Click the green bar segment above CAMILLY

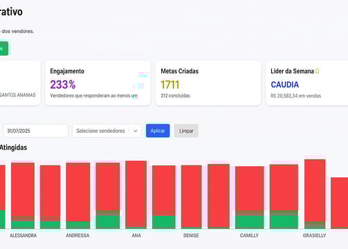point(250,222)
